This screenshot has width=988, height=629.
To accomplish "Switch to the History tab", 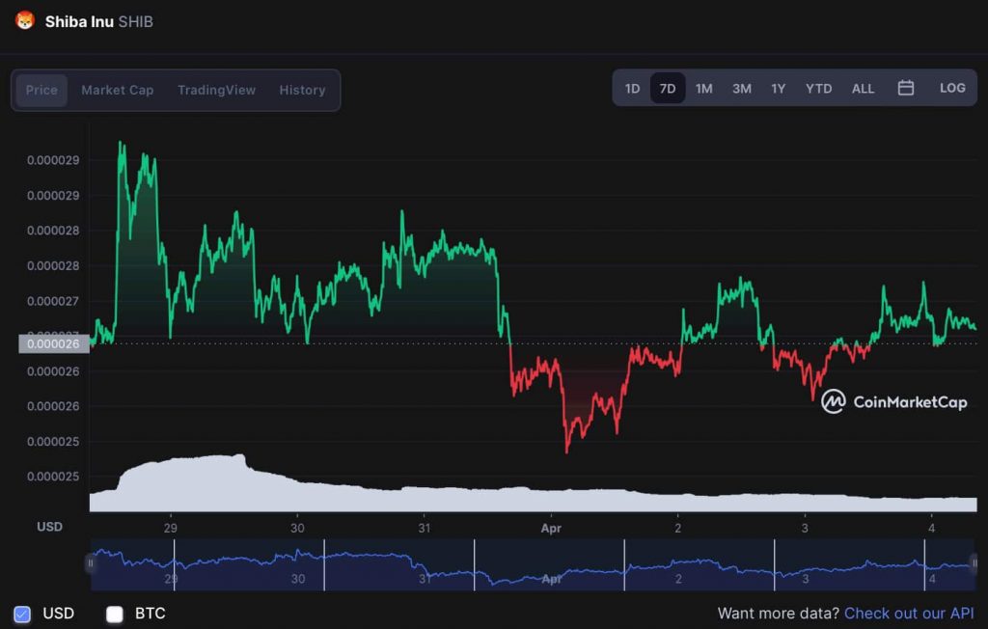I will pos(302,90).
